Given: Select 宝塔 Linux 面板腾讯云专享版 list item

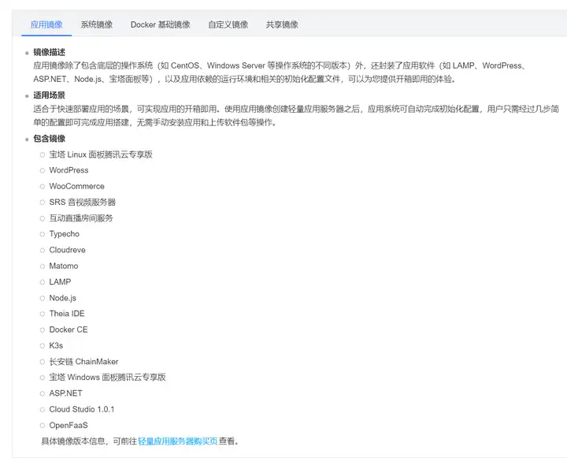Looking at the screenshot, I should (x=101, y=155).
